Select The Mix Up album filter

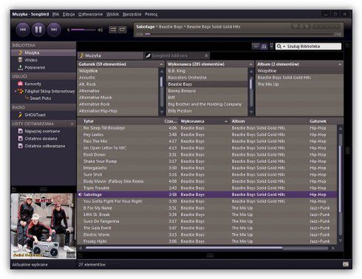click(x=299, y=84)
